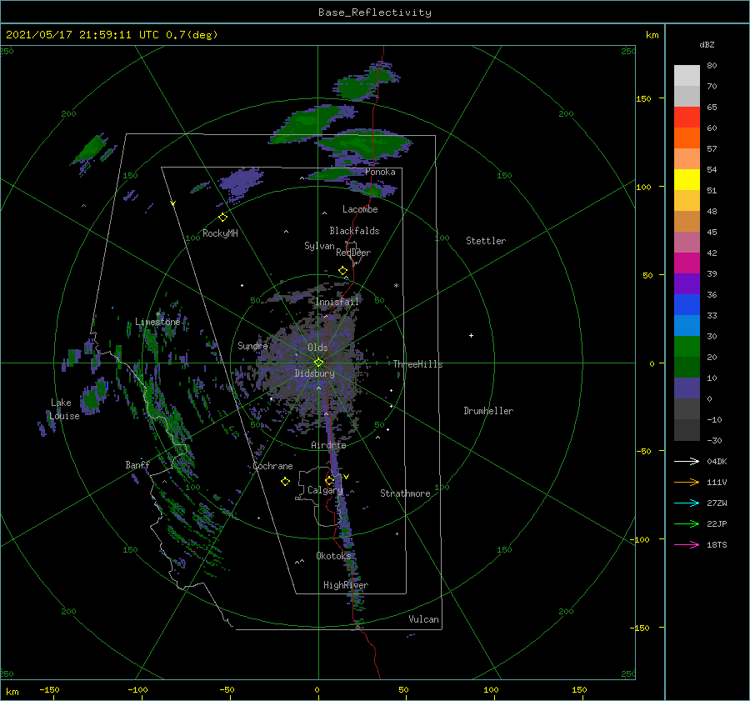Click the Strathmore city label
750x701 pixels.
(405, 493)
